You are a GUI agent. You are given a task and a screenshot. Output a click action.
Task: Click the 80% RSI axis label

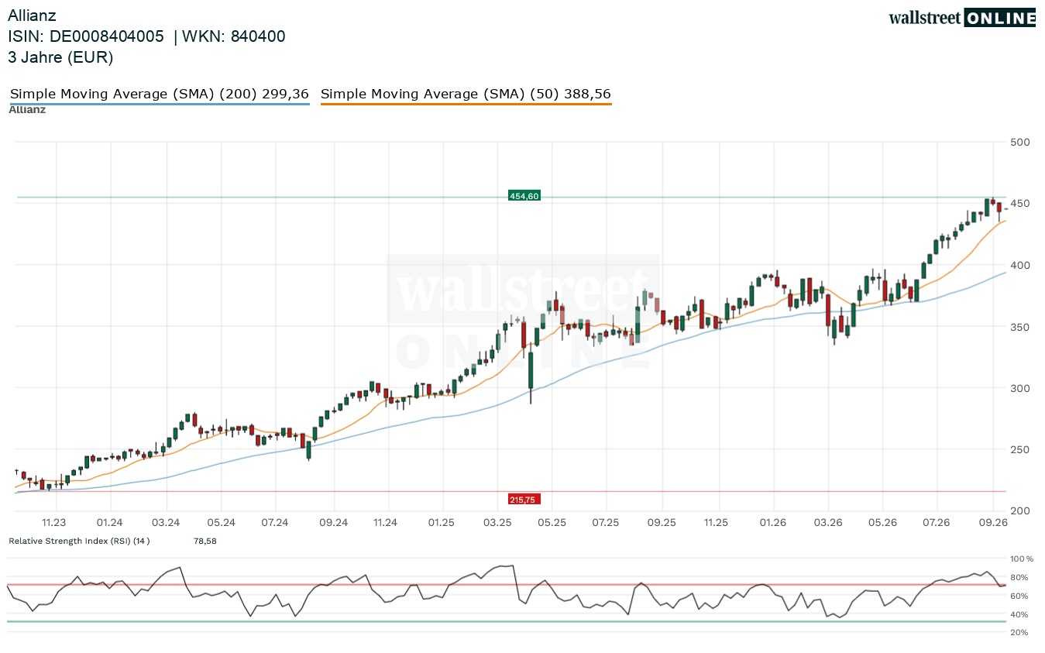(x=1019, y=577)
